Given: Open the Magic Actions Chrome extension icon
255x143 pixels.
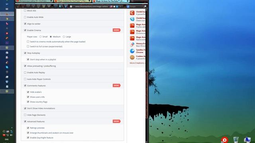Looking at the screenshot, I should pyautogui.click(x=132, y=32).
